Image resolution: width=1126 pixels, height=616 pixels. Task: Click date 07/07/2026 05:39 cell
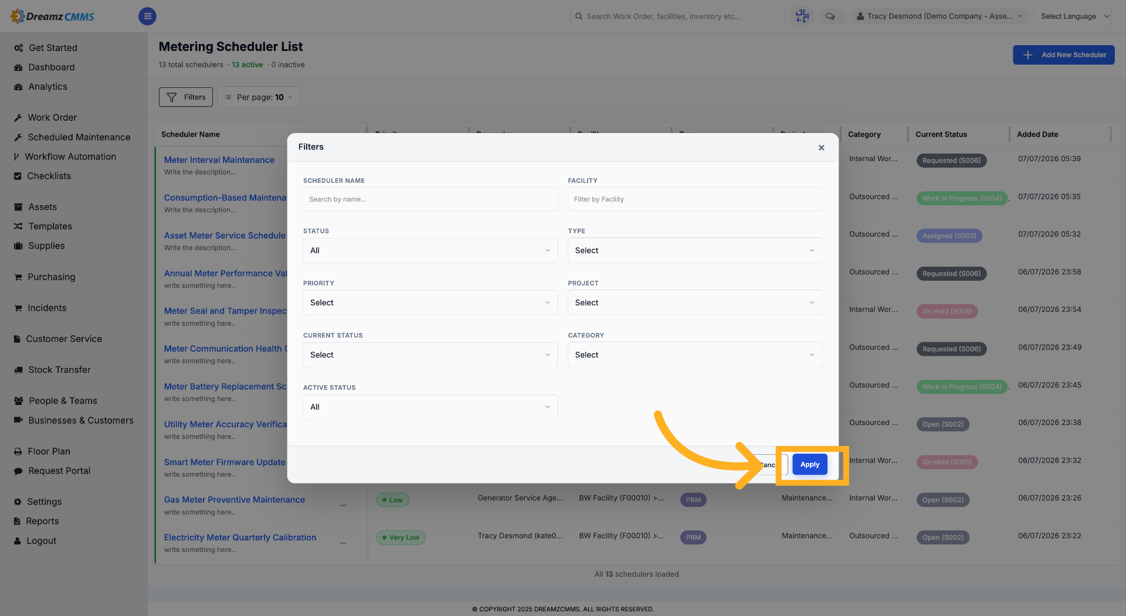(x=1049, y=159)
